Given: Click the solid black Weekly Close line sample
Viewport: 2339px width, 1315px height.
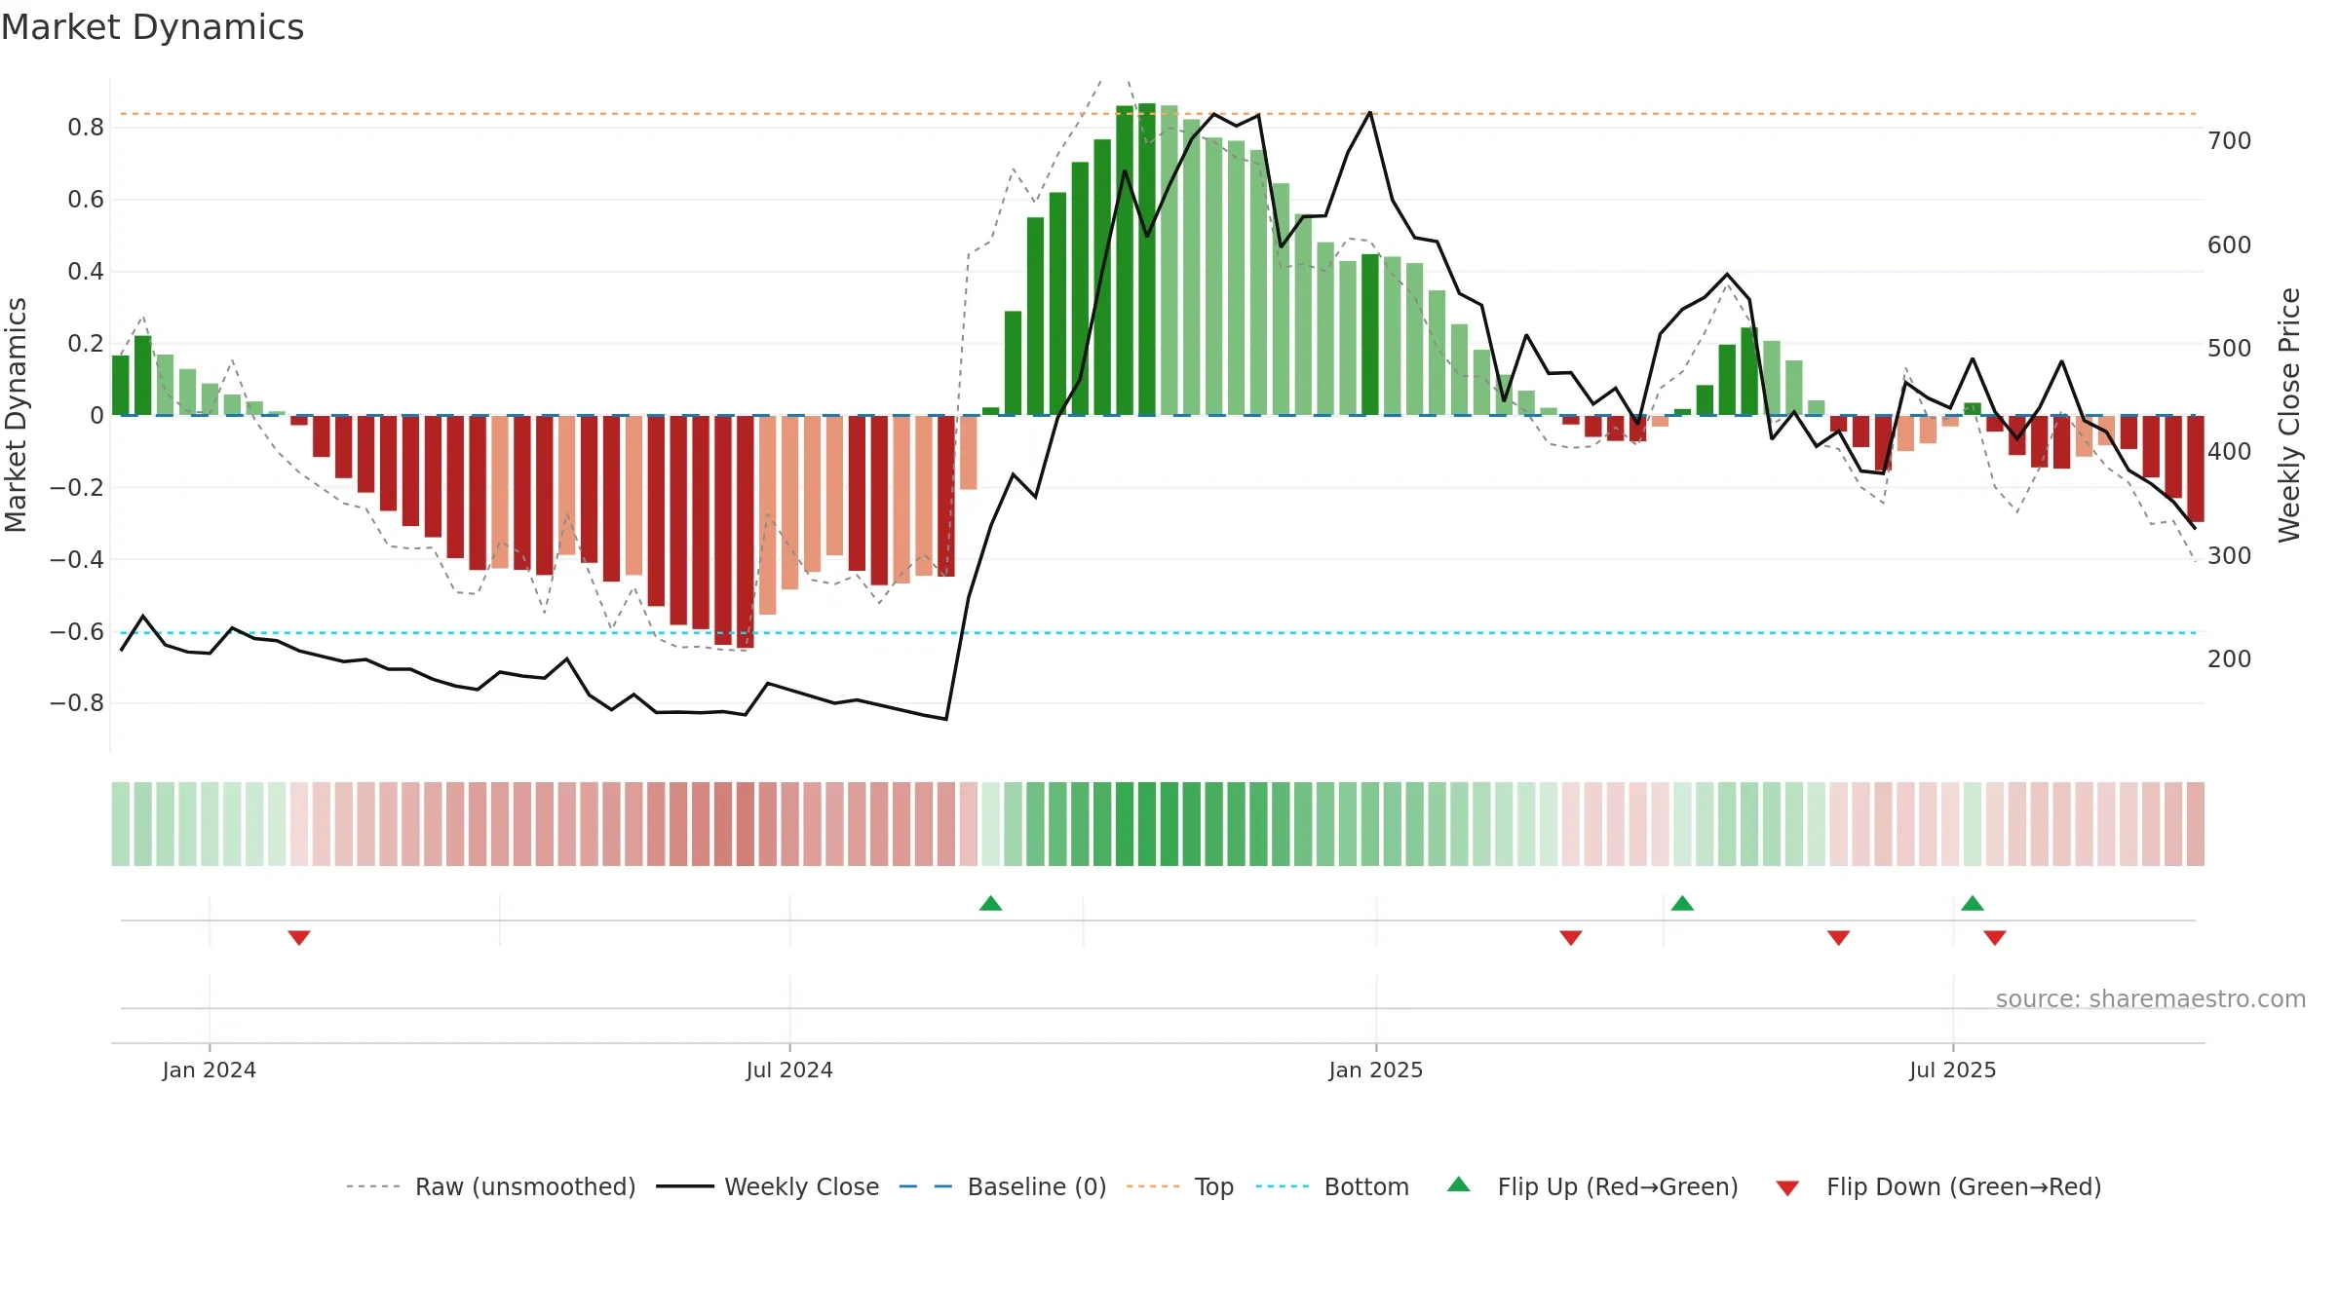Looking at the screenshot, I should (684, 1186).
